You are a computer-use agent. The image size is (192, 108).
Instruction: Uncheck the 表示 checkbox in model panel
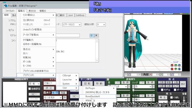tap(45, 93)
